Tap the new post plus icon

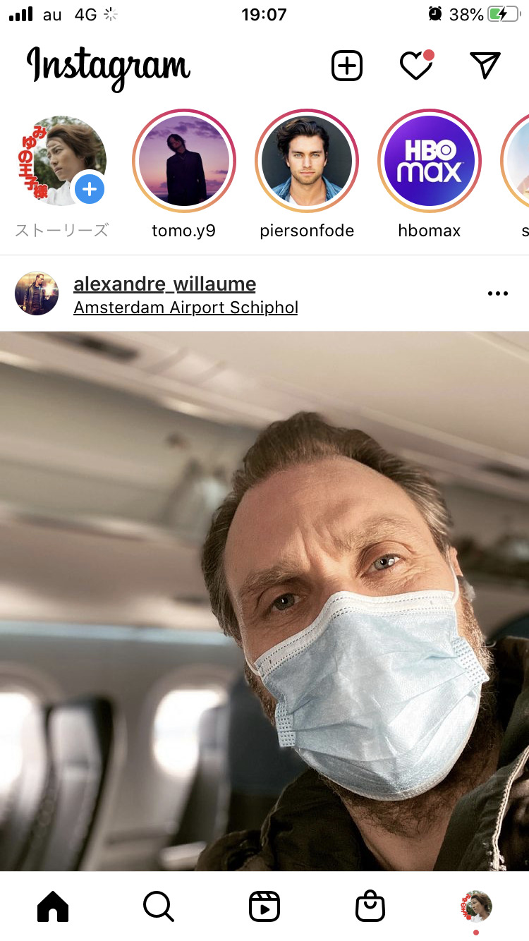click(347, 66)
